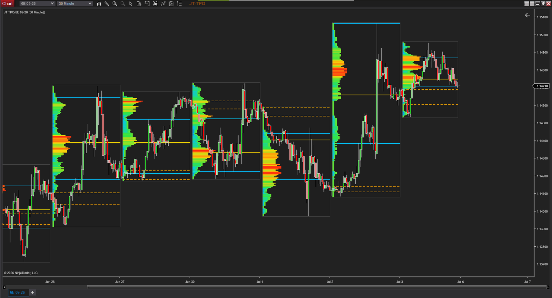
Task: Click the 1.15000 price axis label
Action: point(542,35)
